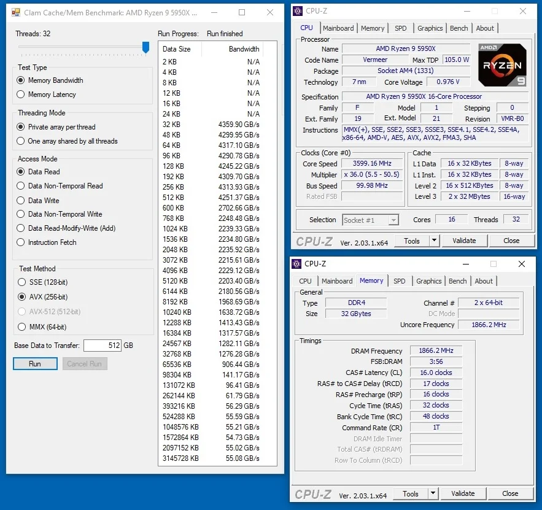Image resolution: width=542 pixels, height=510 pixels.
Task: Click the Threads slider handle
Action: coord(146,47)
